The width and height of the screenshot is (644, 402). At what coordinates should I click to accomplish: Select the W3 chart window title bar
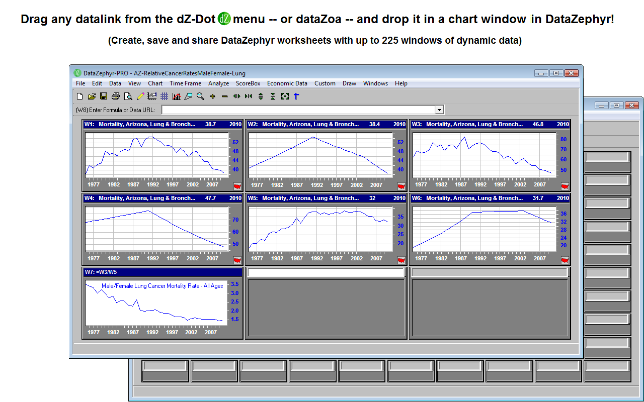click(490, 124)
